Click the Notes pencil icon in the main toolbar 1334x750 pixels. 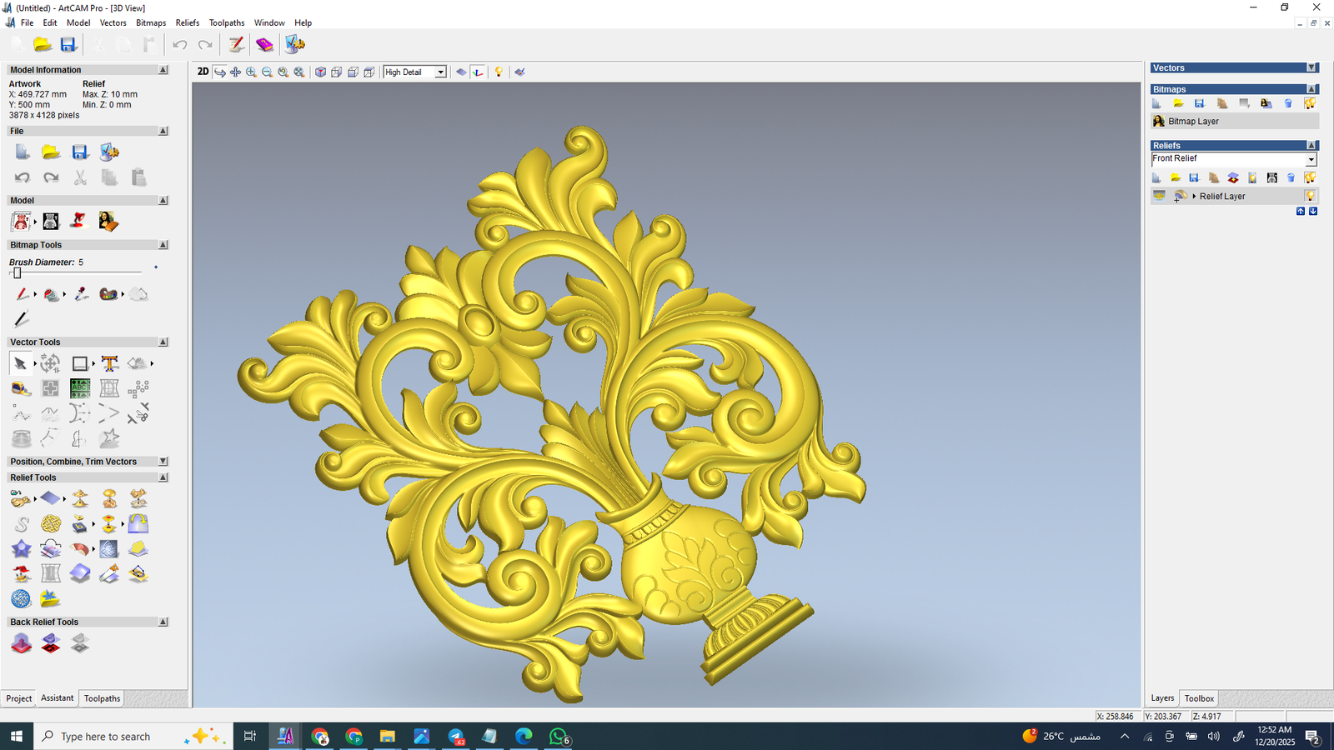(237, 45)
